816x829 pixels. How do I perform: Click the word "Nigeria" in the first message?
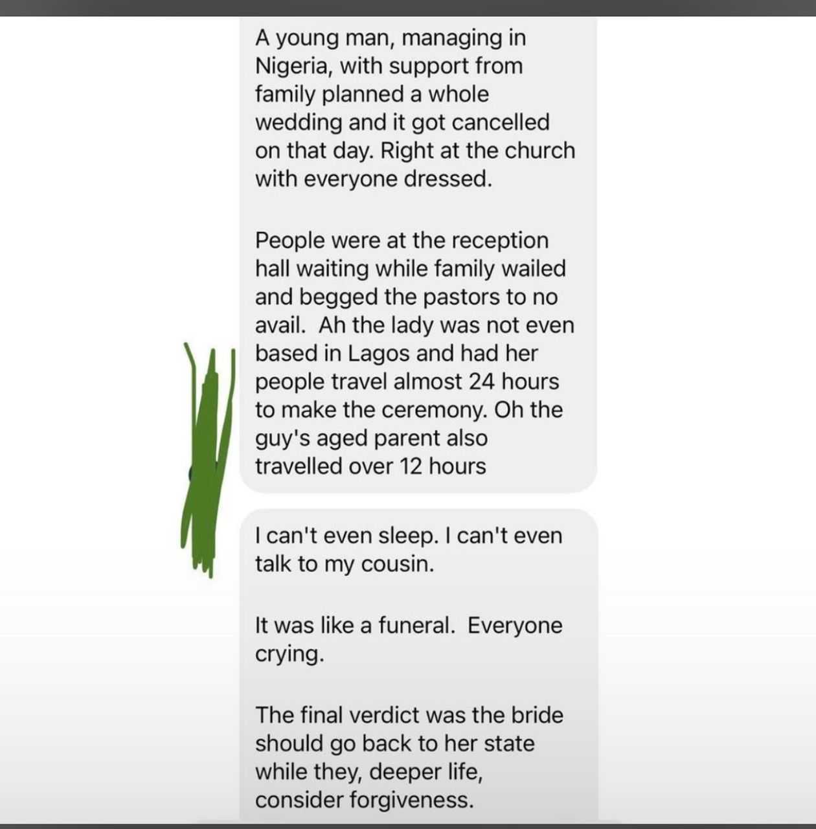pyautogui.click(x=294, y=66)
